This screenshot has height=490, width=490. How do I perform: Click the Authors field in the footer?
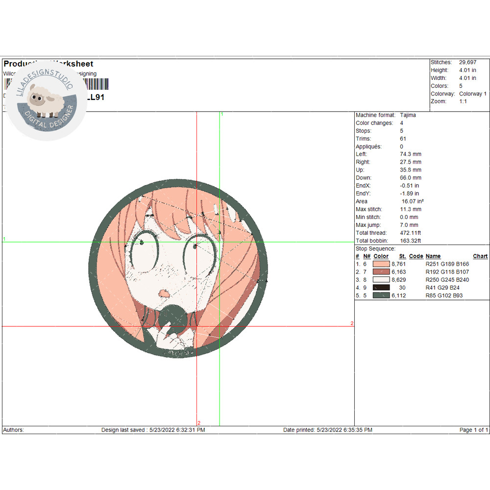point(13,430)
